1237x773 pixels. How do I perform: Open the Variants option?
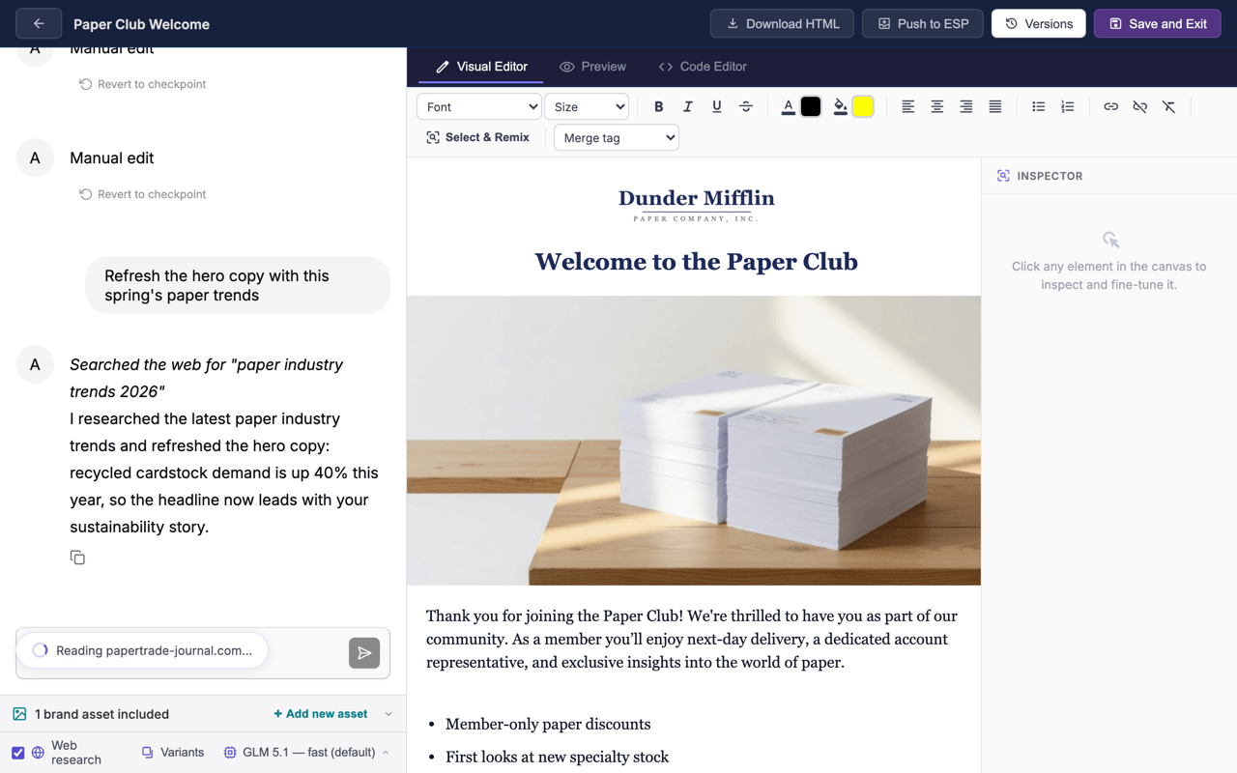[173, 752]
